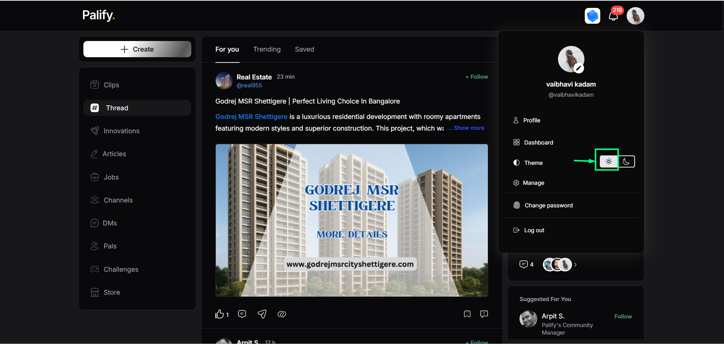The width and height of the screenshot is (724, 344).
Task: Click the '@vaibhavikadam' handle text
Action: (x=571, y=95)
